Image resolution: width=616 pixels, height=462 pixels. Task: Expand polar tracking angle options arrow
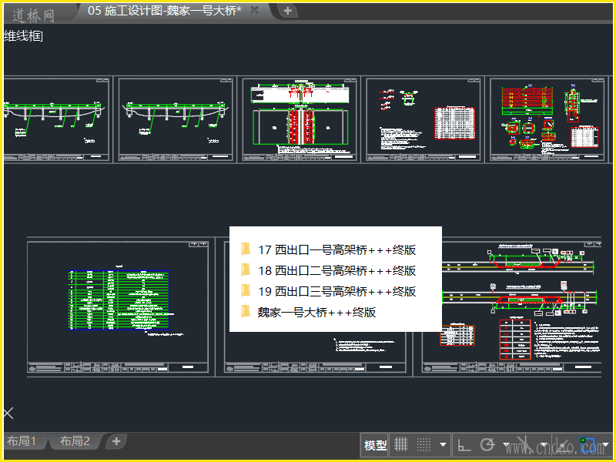[506, 445]
